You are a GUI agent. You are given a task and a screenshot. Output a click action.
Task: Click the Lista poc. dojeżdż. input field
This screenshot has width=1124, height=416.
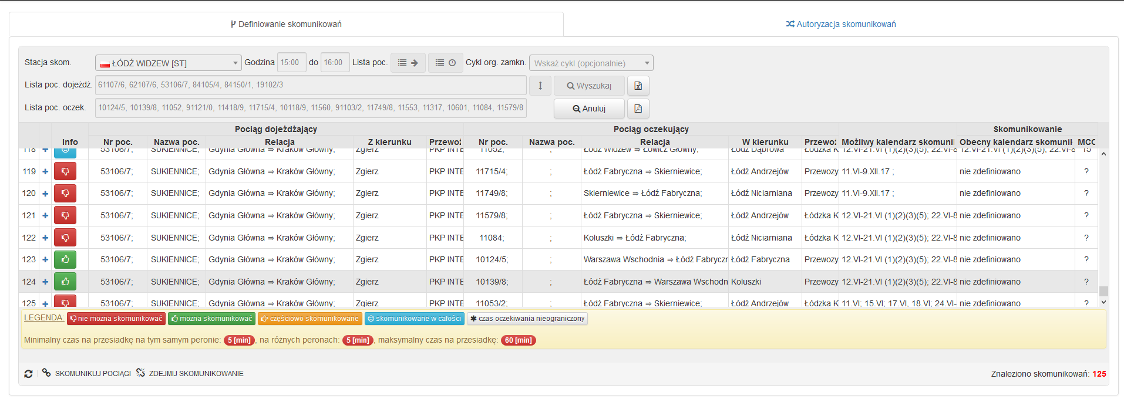coord(310,85)
